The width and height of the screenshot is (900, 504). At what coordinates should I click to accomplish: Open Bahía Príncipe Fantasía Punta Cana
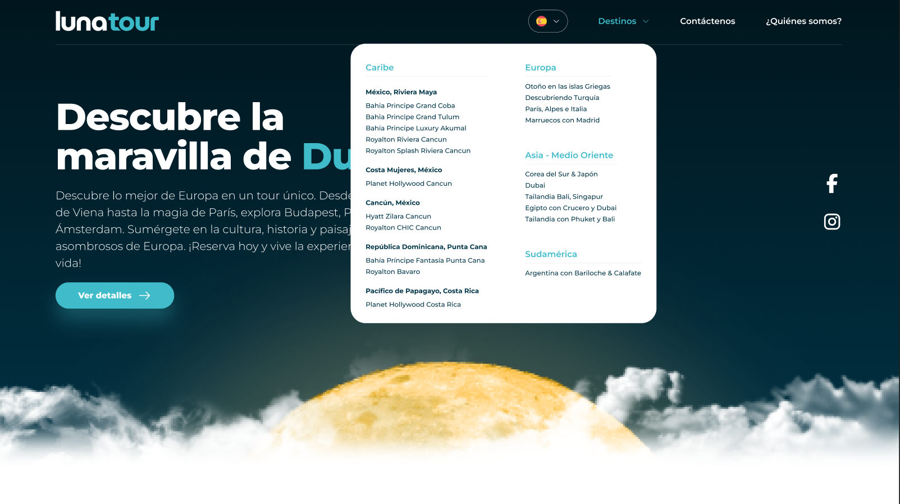(x=425, y=260)
